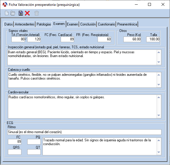Screen dimensions: 170x165
Task: Focus the FC Frec. Cardíaca field
Action: (67, 39)
